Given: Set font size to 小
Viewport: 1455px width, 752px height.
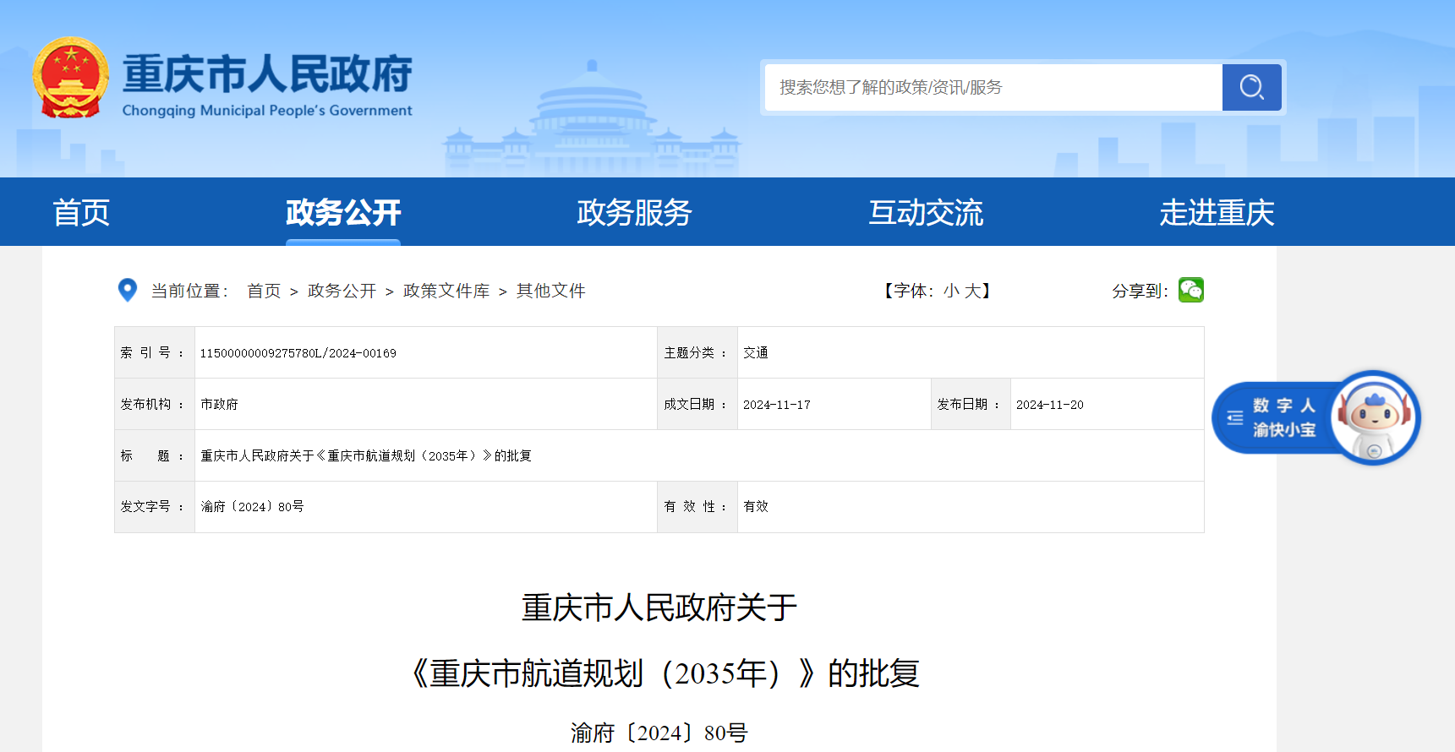Looking at the screenshot, I should (951, 291).
